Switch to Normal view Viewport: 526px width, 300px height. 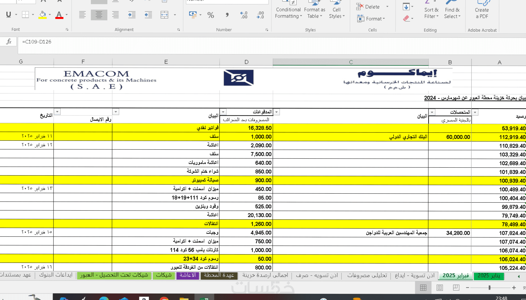pos(423,288)
